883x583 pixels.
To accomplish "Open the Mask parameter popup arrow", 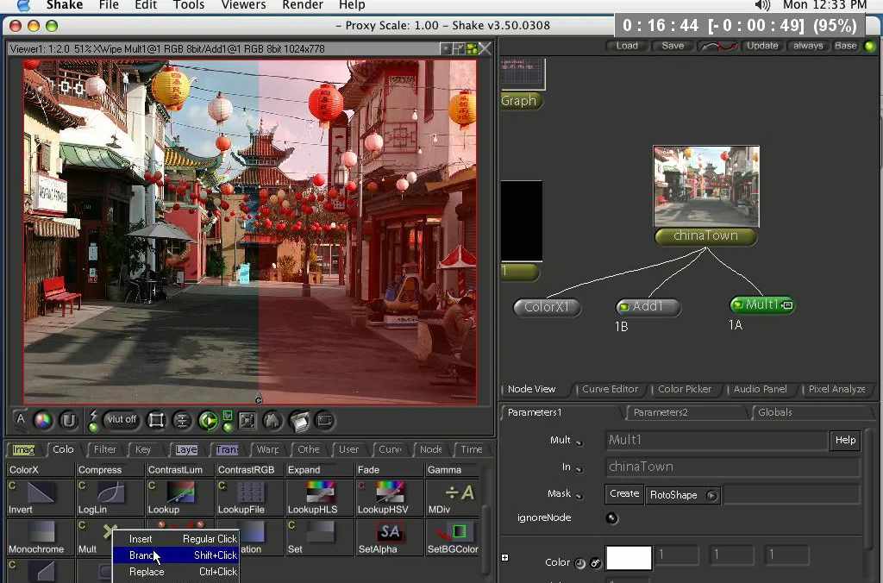I will click(x=579, y=496).
